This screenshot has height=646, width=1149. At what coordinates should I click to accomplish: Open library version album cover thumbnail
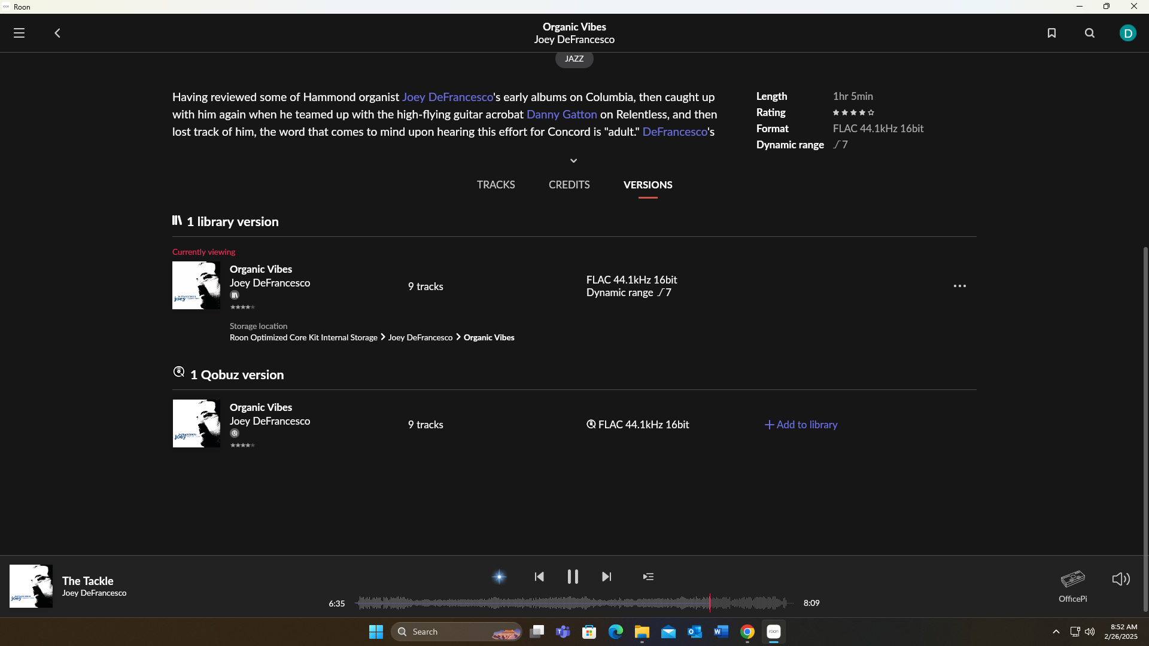(196, 285)
